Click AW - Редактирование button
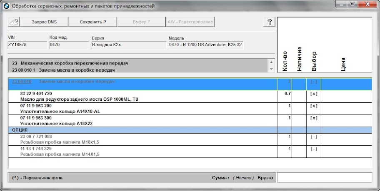This screenshot has height=191, width=380. tap(190, 22)
